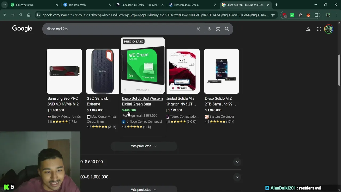Click the Samsung 990 boxed product image
This screenshot has width=341, height=192.
click(221, 71)
